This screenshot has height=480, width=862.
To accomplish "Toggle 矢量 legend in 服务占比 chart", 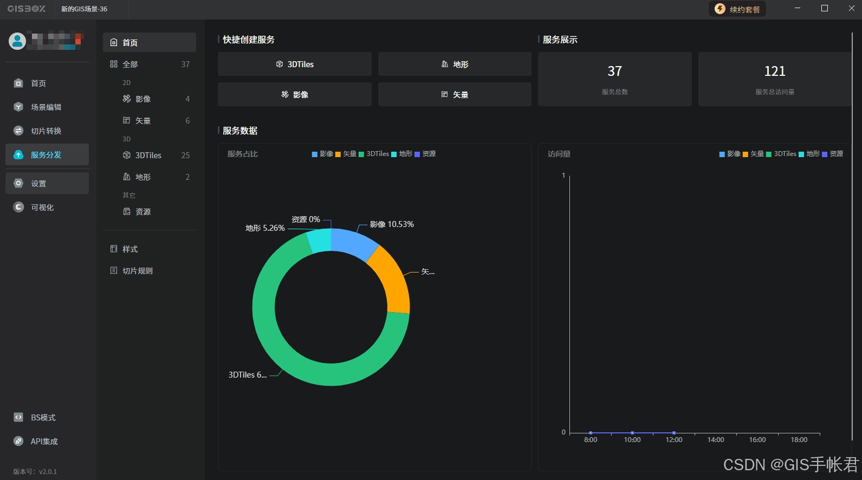I will click(x=346, y=154).
